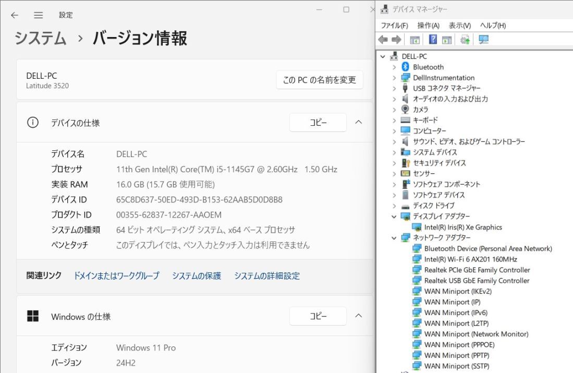Screen dimensions: 573x373
Task: Click the Settings back arrow
Action: tap(15, 15)
